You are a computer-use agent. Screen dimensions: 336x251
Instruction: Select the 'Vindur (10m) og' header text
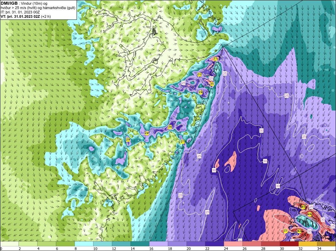click(x=35, y=3)
